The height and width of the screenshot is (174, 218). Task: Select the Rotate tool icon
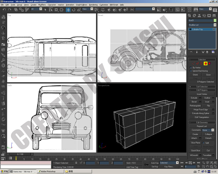pos(74,10)
